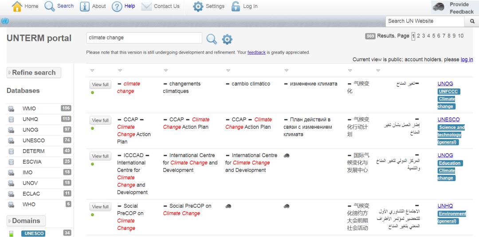The width and height of the screenshot is (479, 237).
Task: Click the Science and technology (general) tag
Action: pos(451,134)
